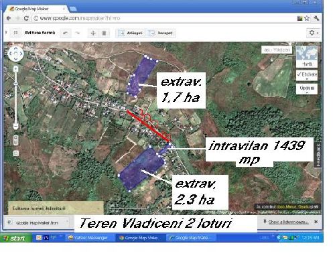Bookmark the page with the star icon
The image size is (335, 264).
point(307,18)
